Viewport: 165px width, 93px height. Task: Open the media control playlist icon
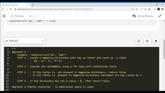point(155,9)
